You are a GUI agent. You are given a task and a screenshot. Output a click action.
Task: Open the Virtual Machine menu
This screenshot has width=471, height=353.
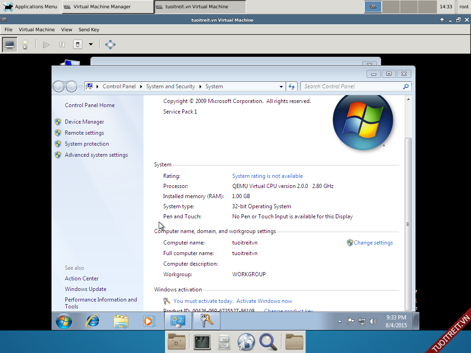click(37, 29)
